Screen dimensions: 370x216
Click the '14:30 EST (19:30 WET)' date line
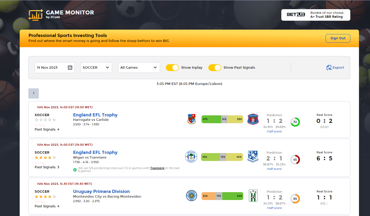coord(65,184)
